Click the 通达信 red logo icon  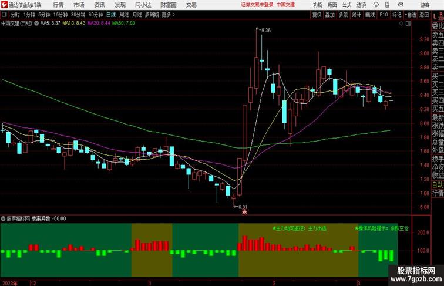[4, 5]
